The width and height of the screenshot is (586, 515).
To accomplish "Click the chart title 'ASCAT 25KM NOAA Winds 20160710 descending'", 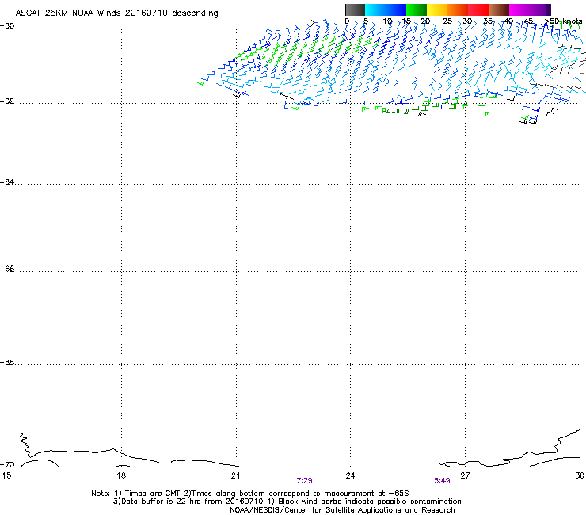I will click(117, 13).
